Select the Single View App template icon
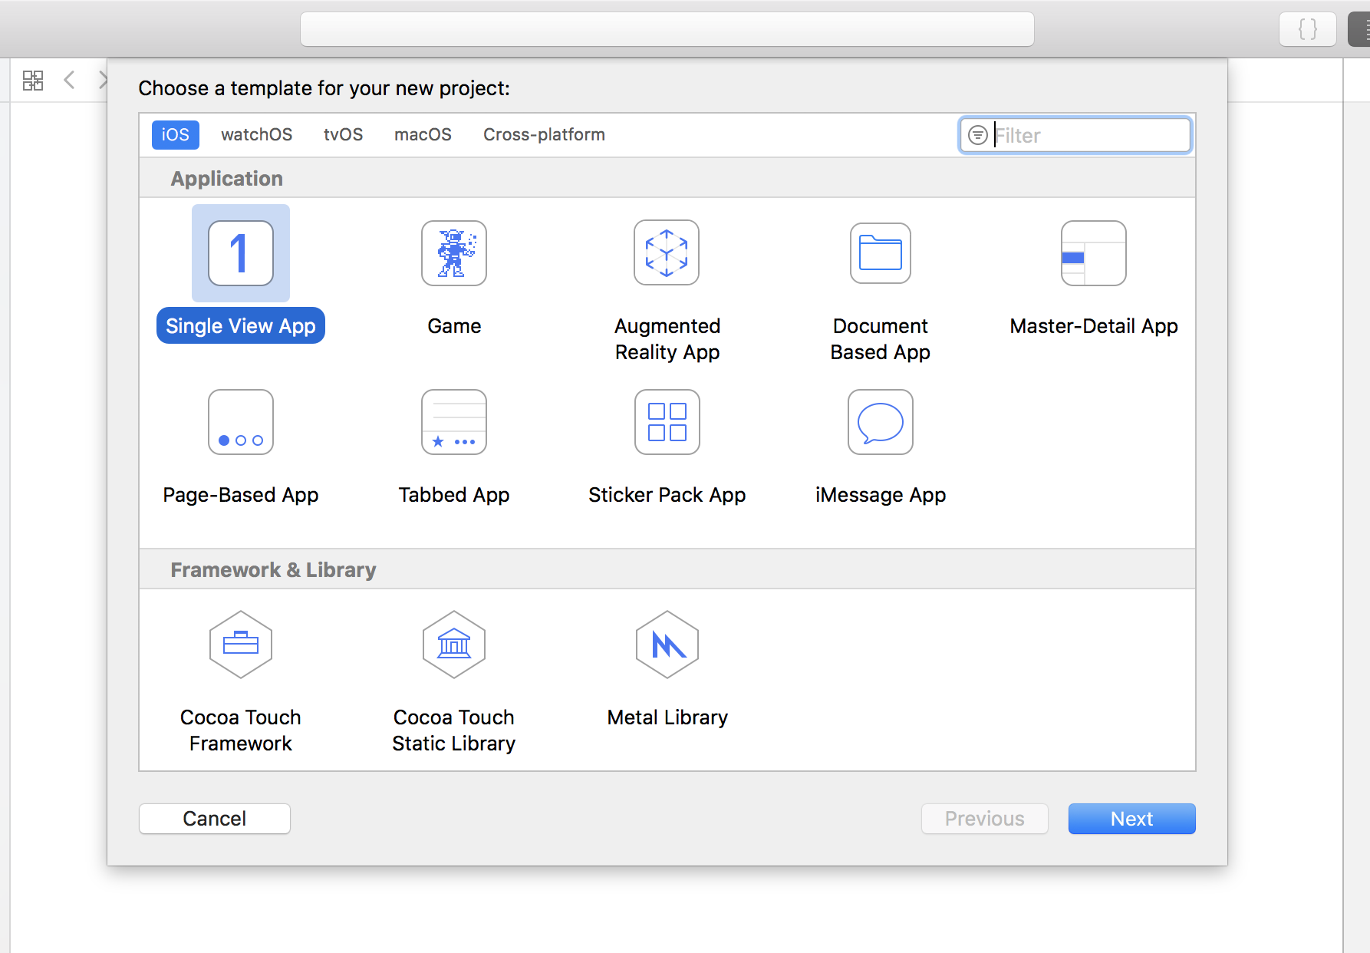The width and height of the screenshot is (1370, 953). [240, 253]
